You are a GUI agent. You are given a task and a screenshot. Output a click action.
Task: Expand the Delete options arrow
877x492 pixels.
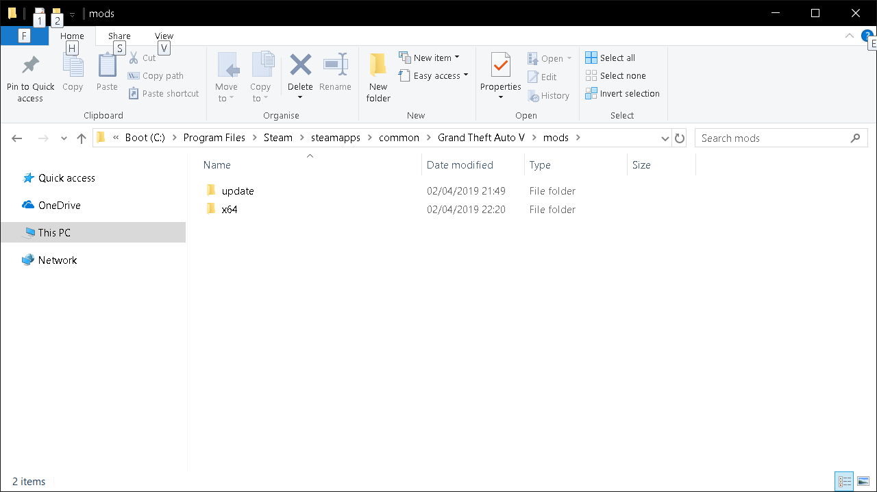(300, 97)
